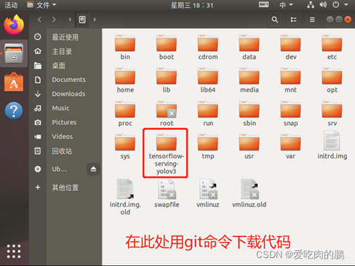Select the vmlinuz file
The image size is (355, 266).
(x=208, y=193)
